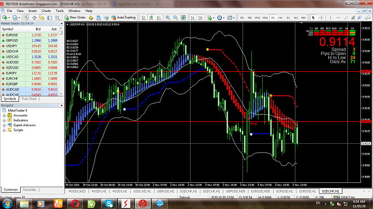
Task: Click the Tile Windows icon
Action: click(183, 17)
